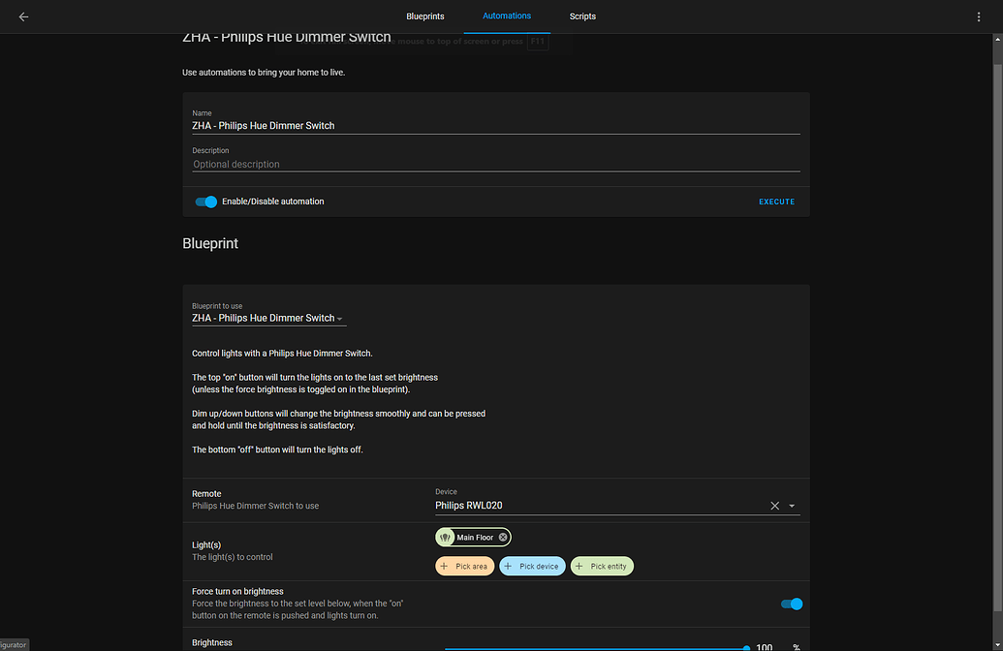Add a light with Pick entity
Viewport: 1003px width, 651px height.
point(601,566)
